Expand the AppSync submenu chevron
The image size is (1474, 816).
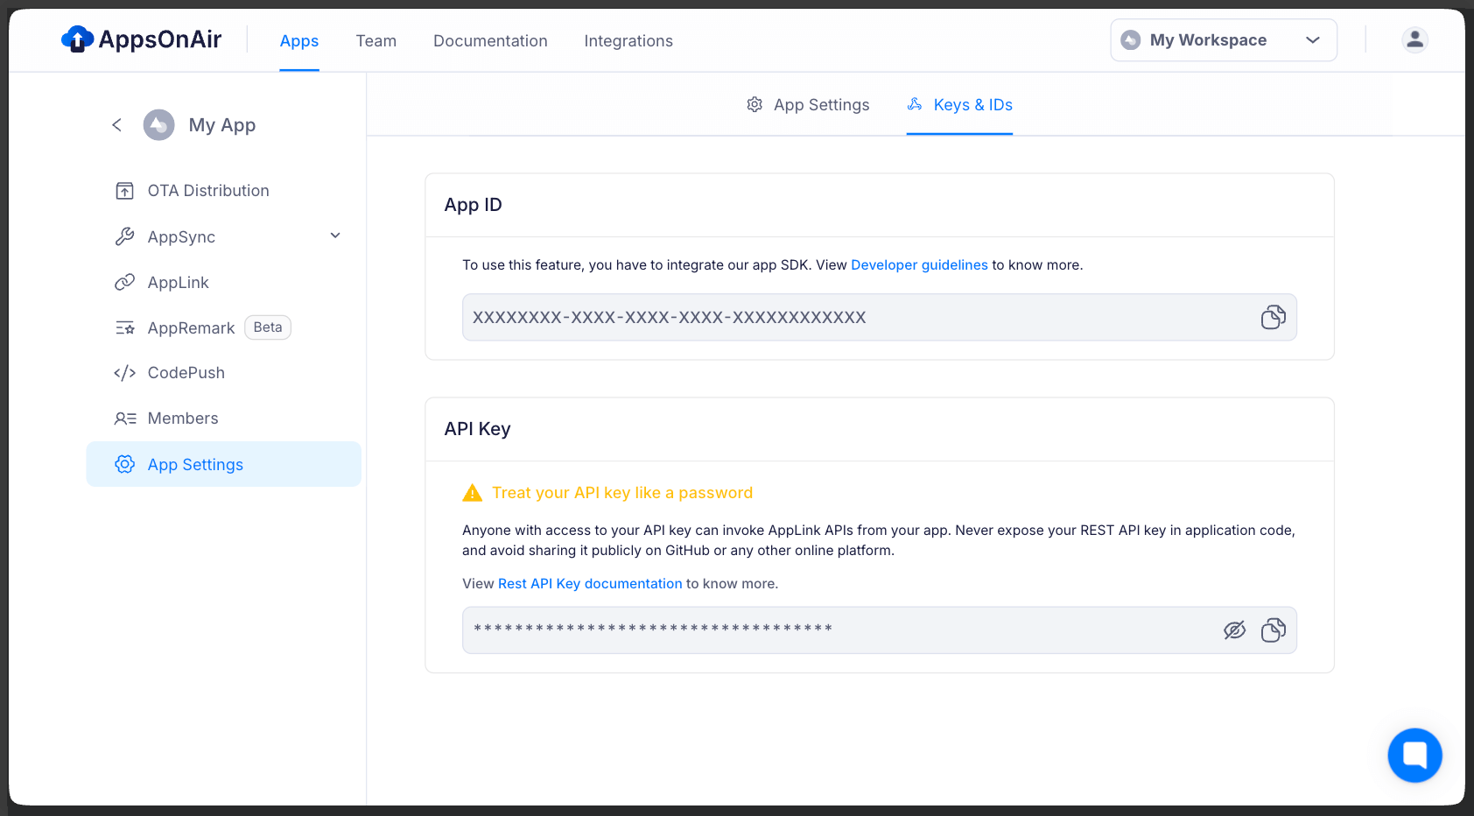click(x=335, y=236)
